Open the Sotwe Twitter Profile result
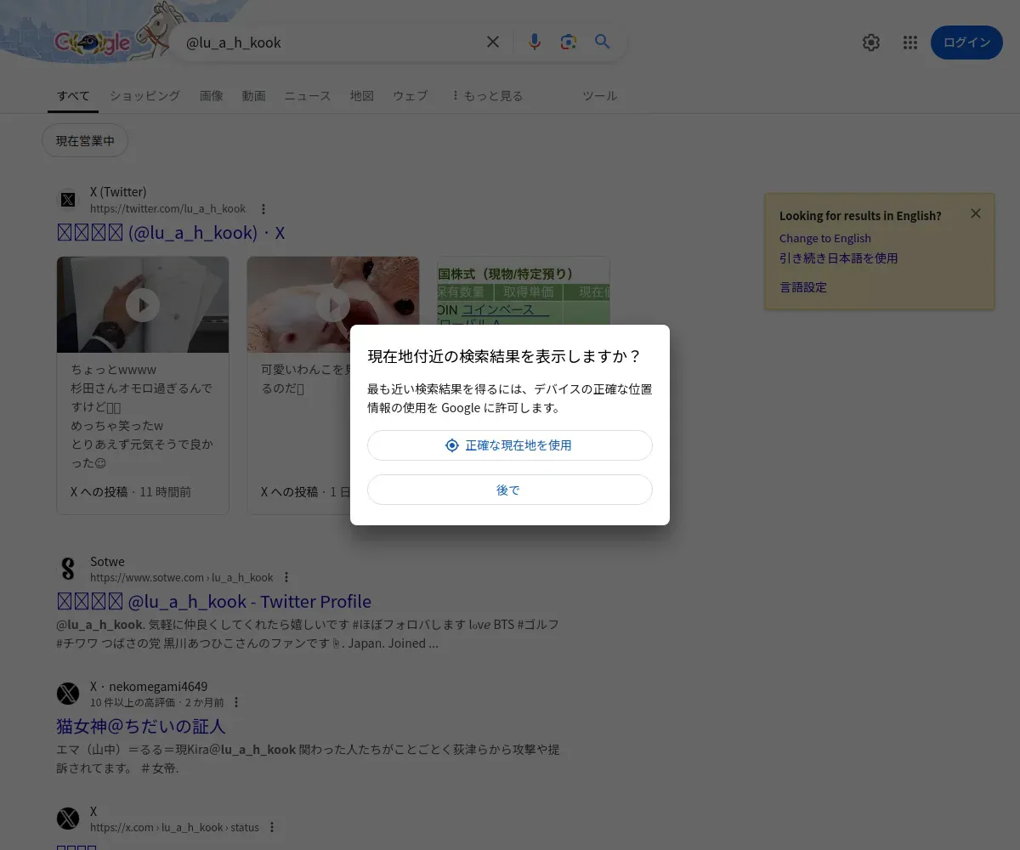 [214, 602]
